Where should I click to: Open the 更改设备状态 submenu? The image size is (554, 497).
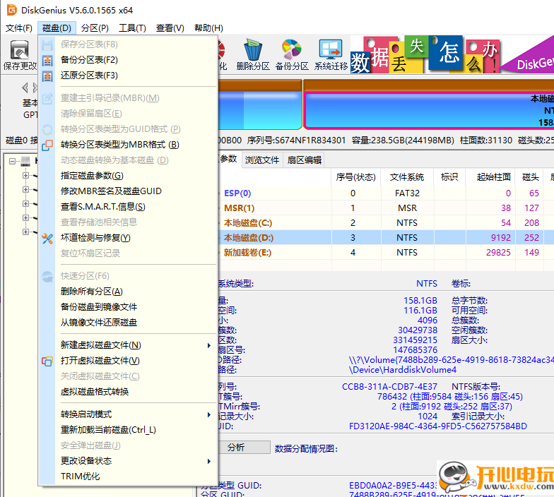128,461
